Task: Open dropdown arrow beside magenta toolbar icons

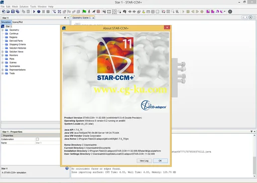Action: [225, 12]
